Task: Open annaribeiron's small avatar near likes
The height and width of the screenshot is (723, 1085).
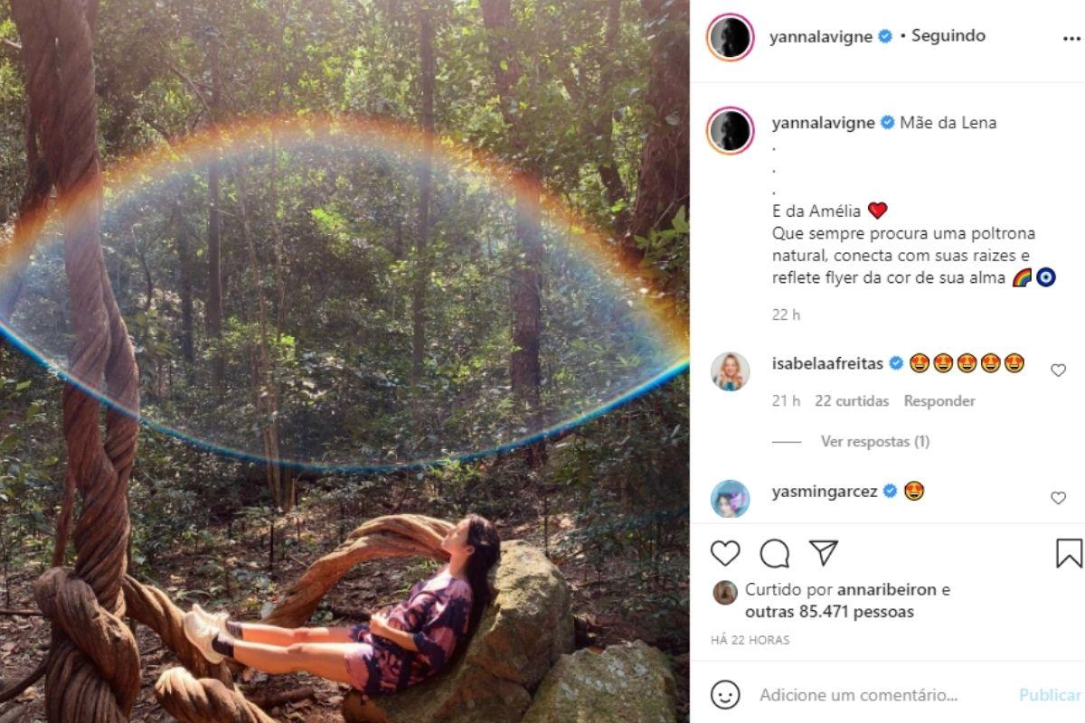Action: click(x=725, y=593)
